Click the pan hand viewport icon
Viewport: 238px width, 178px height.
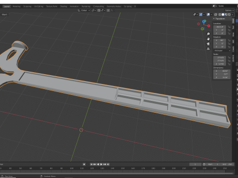(208, 39)
